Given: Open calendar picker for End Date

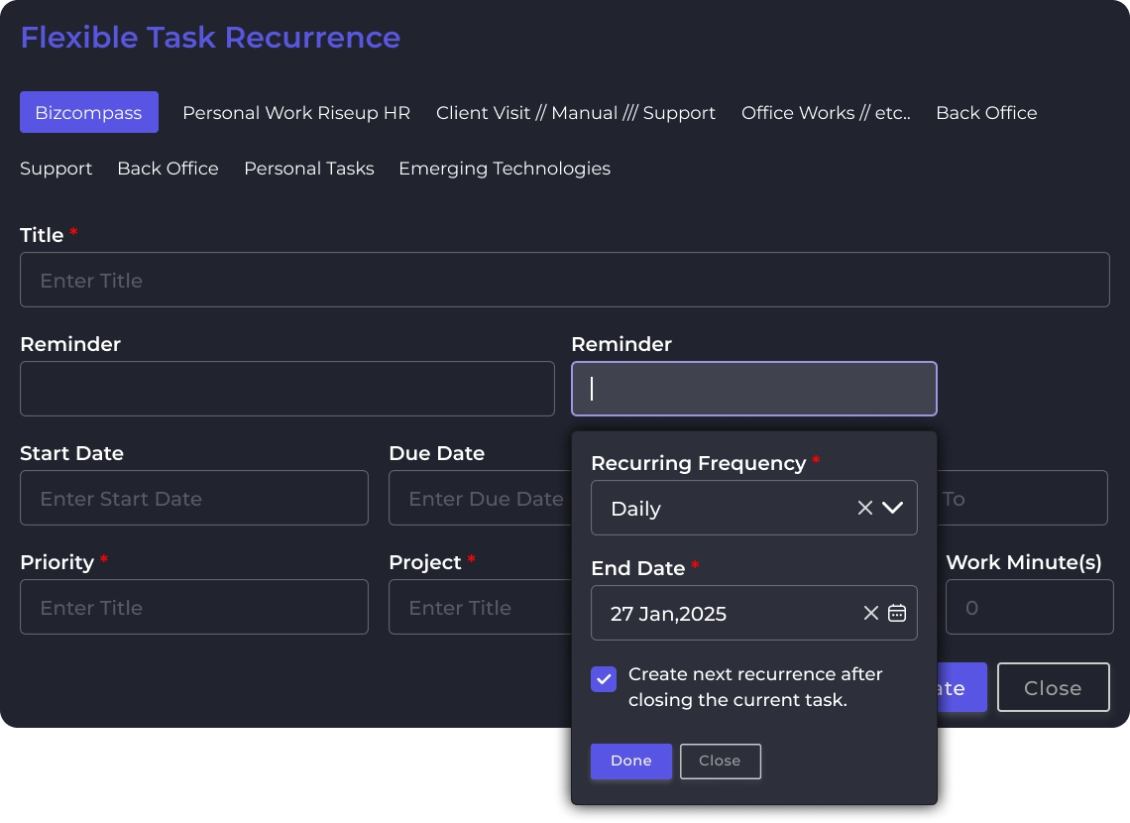Looking at the screenshot, I should click(897, 613).
